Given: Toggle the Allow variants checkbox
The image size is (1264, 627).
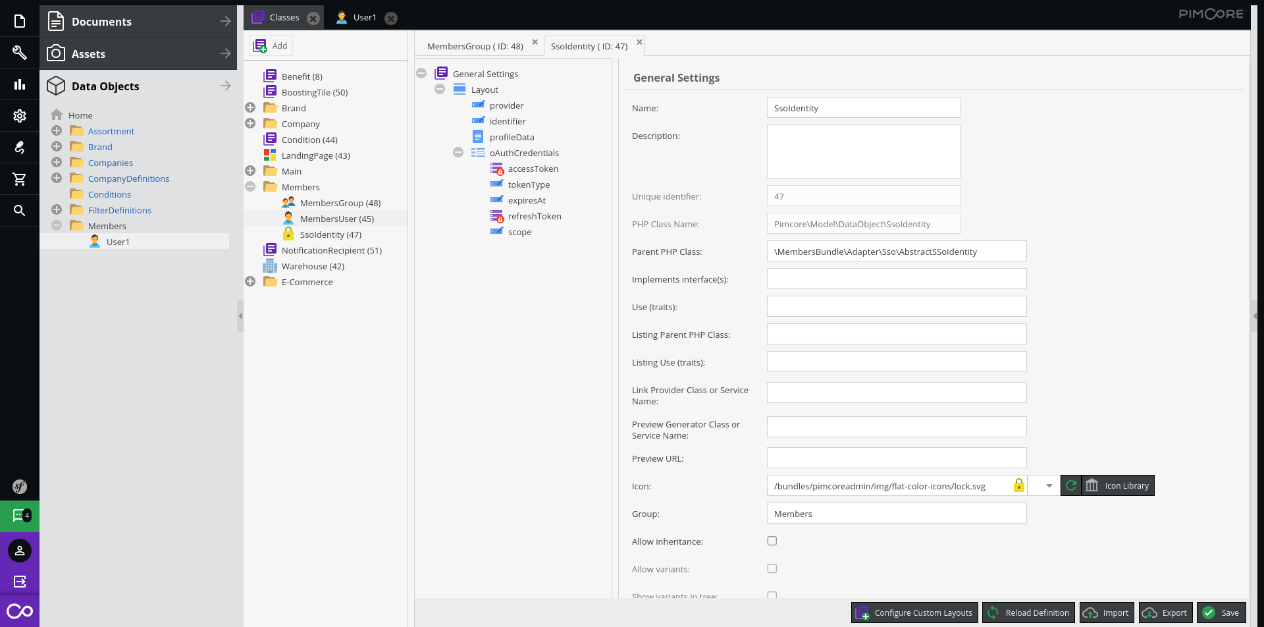Looking at the screenshot, I should click(x=772, y=568).
